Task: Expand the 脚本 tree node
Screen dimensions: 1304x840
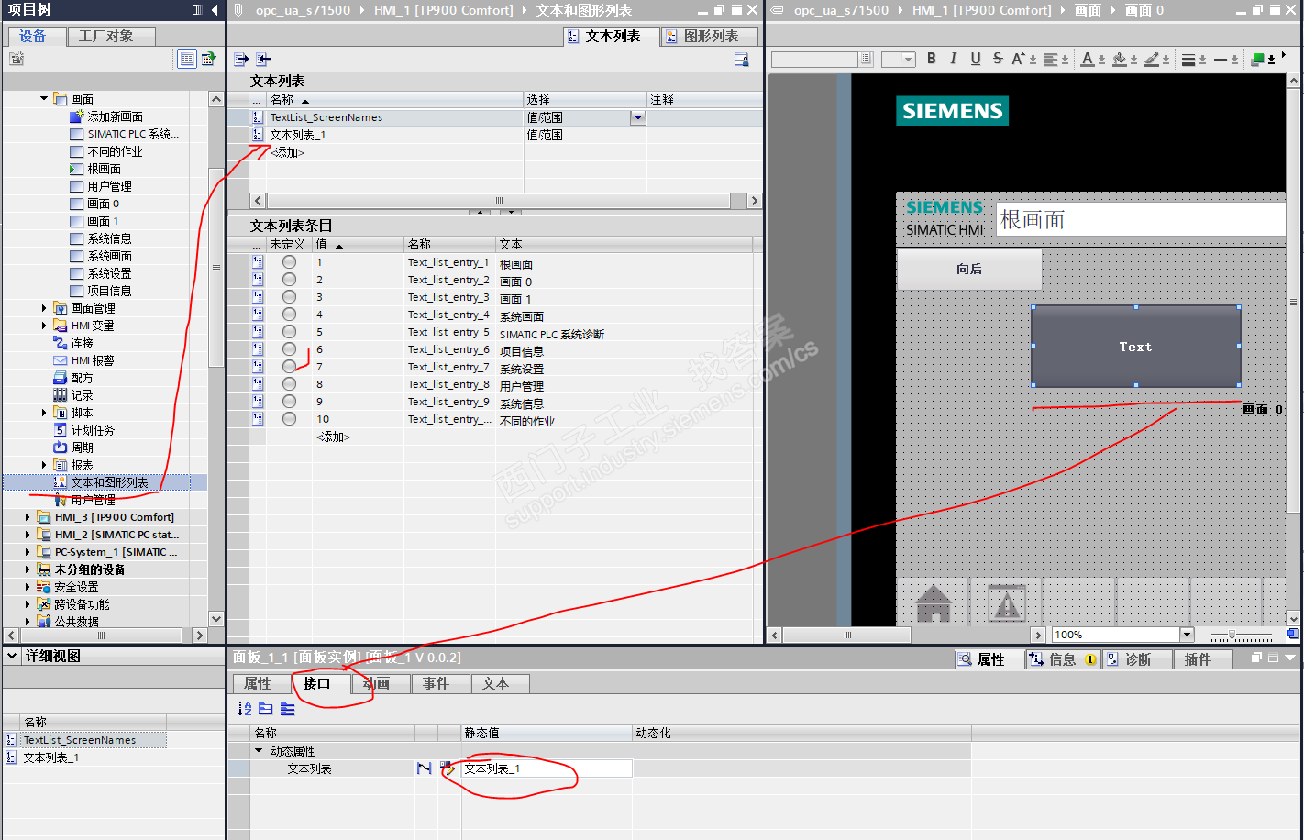Action: point(44,413)
